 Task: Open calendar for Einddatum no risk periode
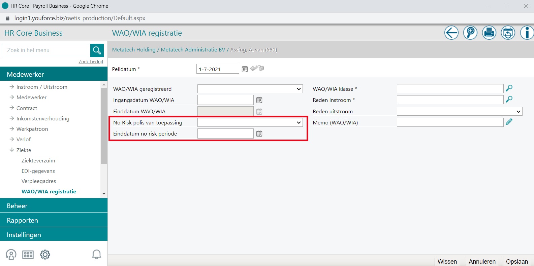point(259,134)
